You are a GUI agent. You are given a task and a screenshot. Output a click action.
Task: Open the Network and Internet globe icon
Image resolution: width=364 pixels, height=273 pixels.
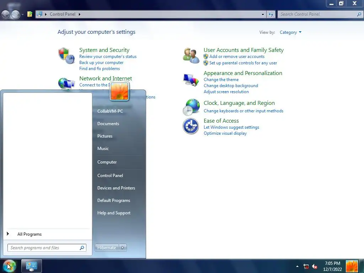point(66,83)
